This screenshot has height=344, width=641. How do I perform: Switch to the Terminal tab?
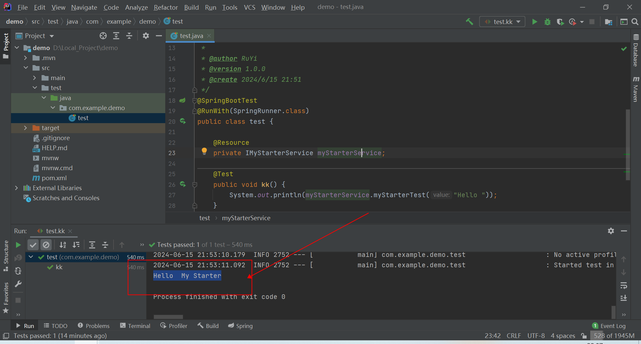135,326
